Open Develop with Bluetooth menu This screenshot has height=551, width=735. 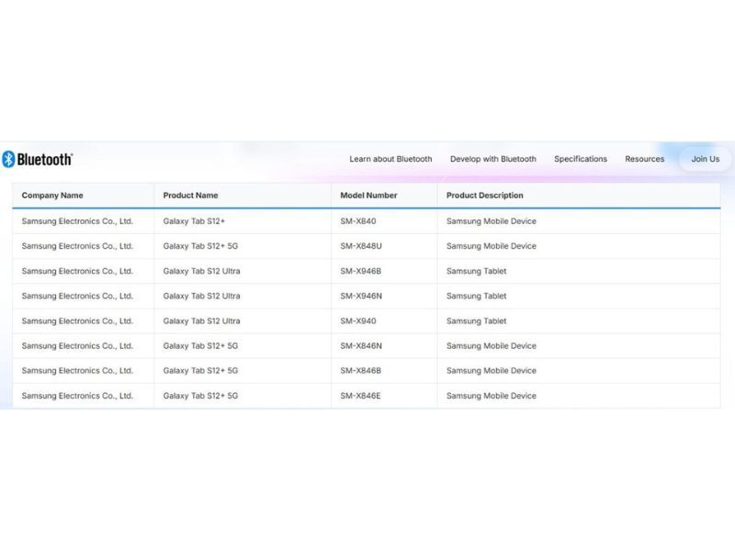pos(493,159)
